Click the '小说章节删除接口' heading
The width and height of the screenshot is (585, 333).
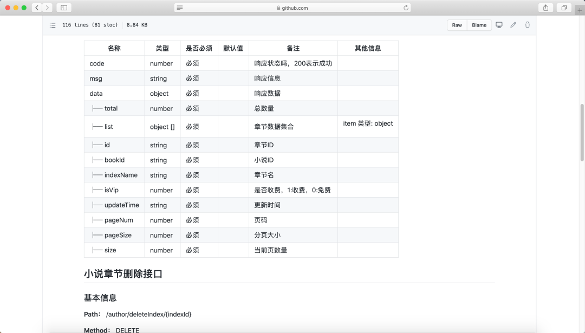click(123, 274)
